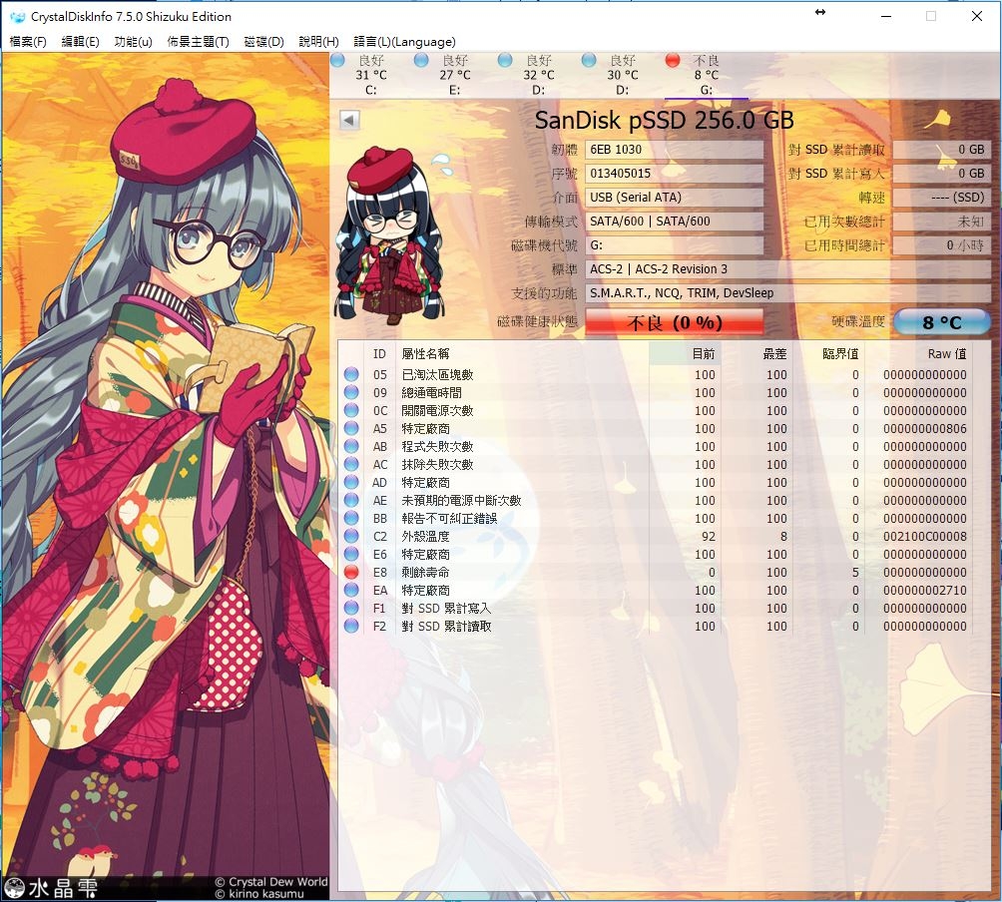
Task: Click the supported features field S.M.A.R.T., NCQ, TRIM, DevSleep
Action: click(787, 293)
